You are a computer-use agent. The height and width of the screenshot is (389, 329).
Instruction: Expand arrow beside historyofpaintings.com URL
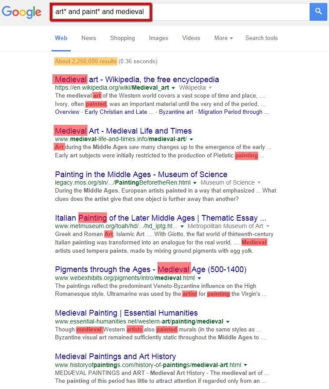coord(245,365)
